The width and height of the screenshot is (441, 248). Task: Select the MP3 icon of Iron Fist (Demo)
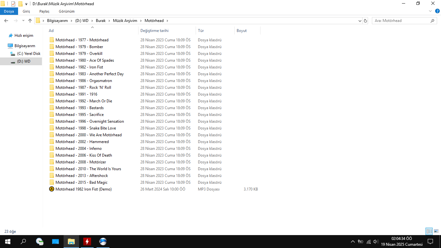point(52,189)
